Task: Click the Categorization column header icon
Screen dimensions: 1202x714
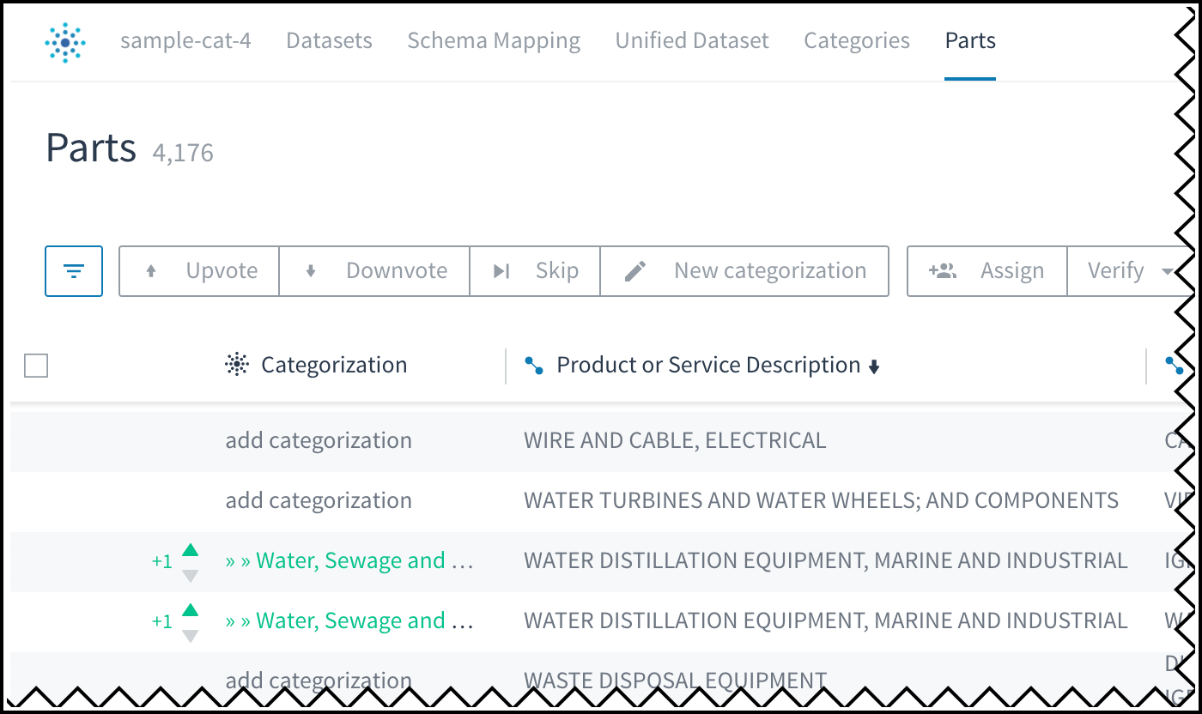Action: click(236, 365)
